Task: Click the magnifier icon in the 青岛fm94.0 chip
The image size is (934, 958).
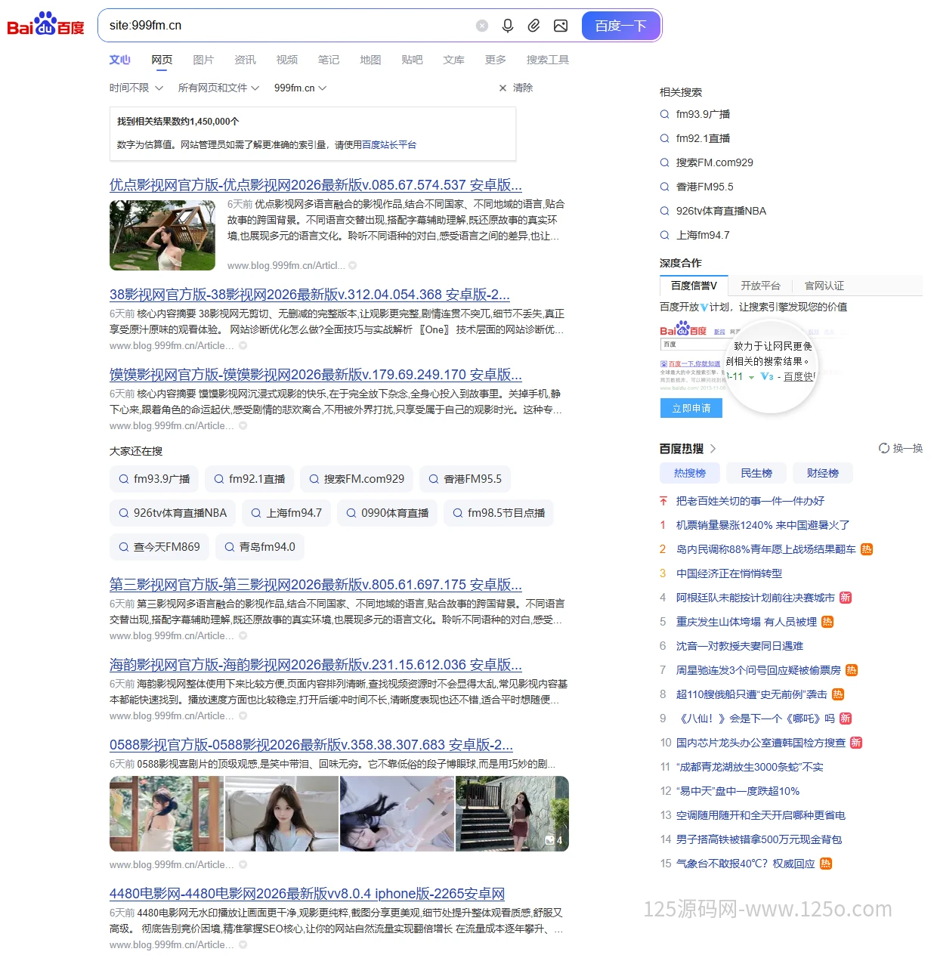Action: (x=230, y=547)
